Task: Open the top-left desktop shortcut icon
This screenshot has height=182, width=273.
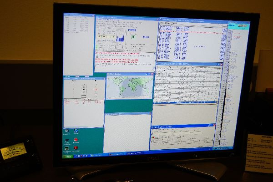Action: (67, 131)
